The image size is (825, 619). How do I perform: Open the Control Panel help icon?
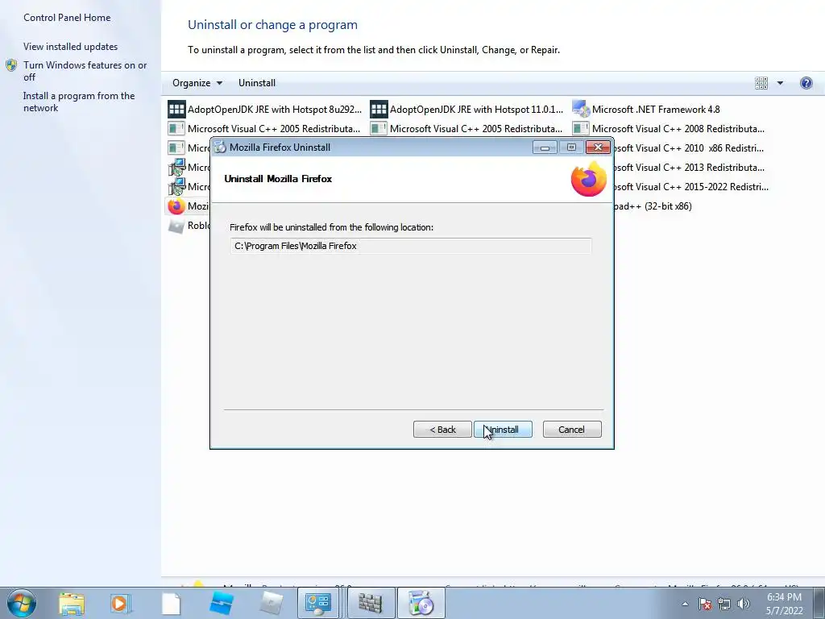806,83
